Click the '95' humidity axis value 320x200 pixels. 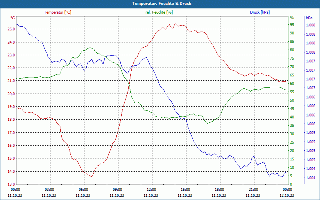coord(292,25)
